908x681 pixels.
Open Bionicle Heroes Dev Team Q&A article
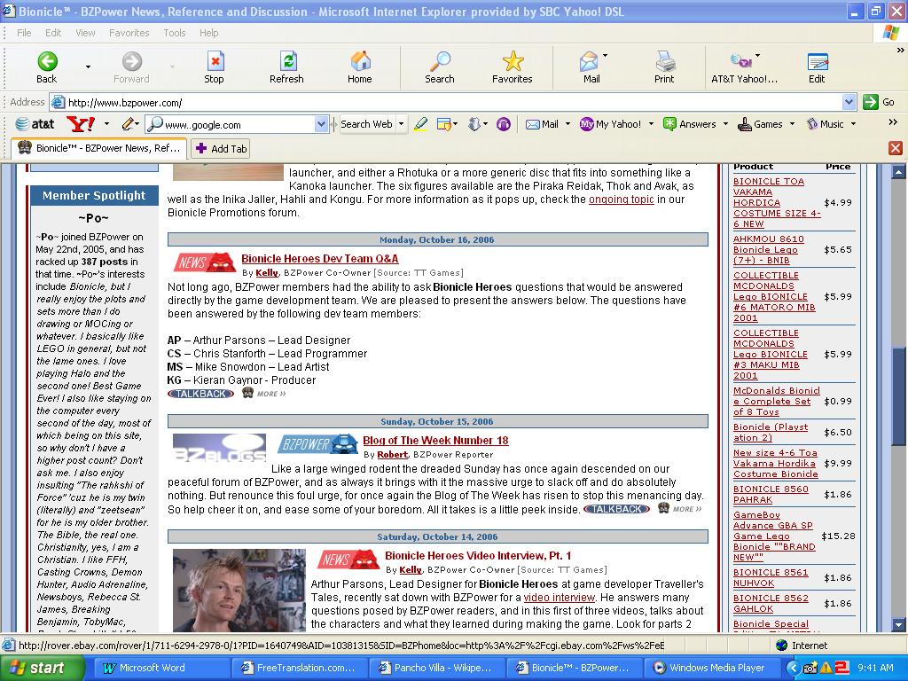[319, 259]
